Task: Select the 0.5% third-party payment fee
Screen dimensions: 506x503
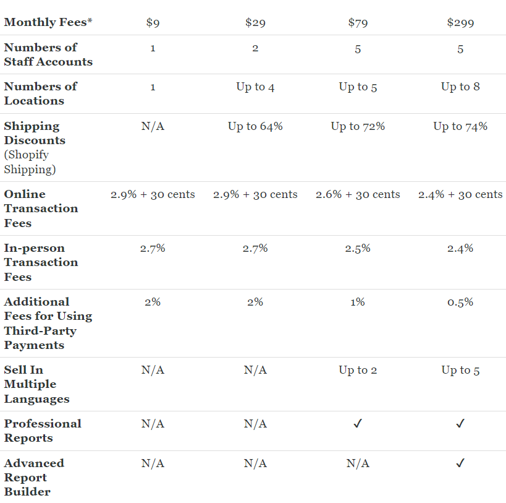Action: pyautogui.click(x=460, y=302)
